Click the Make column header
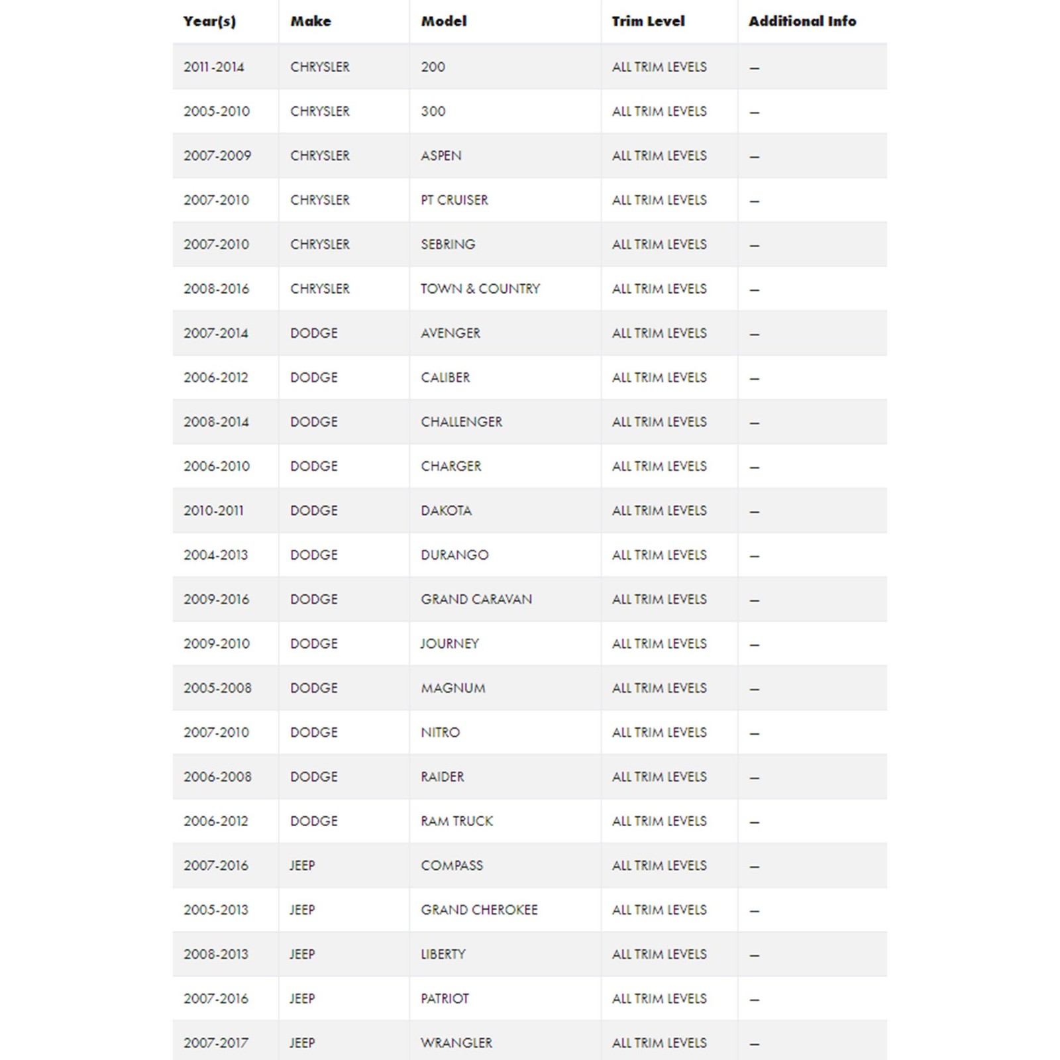Image resolution: width=1060 pixels, height=1060 pixels. (x=311, y=21)
